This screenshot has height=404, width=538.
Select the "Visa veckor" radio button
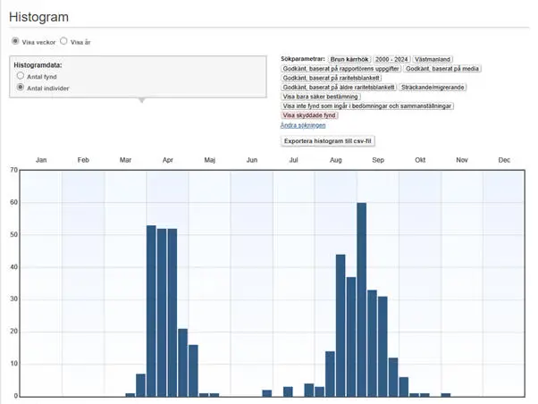tap(15, 41)
